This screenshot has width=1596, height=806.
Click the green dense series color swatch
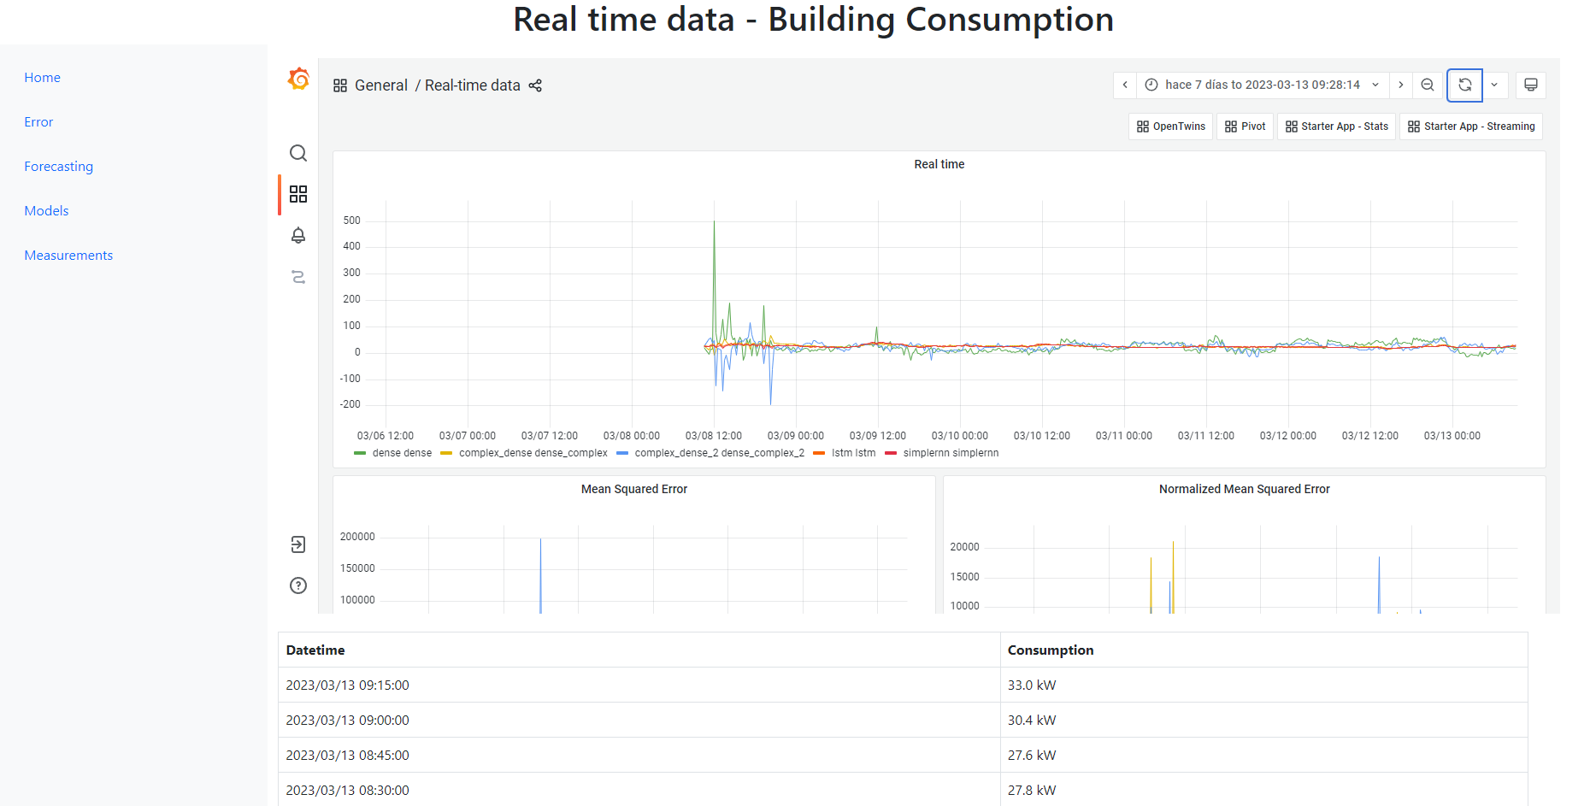tap(360, 453)
